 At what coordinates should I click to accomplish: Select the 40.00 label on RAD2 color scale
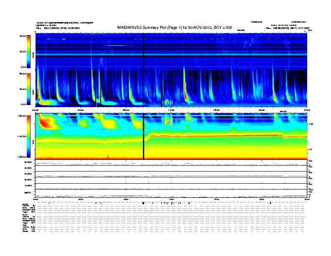coord(23,36)
